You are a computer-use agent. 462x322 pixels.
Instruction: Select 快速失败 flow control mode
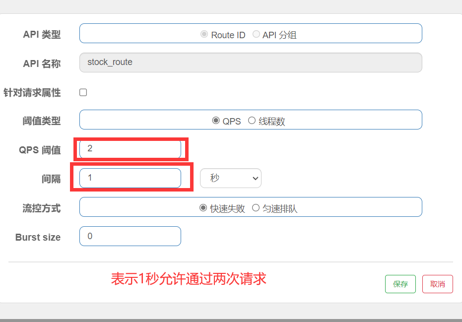(x=203, y=208)
